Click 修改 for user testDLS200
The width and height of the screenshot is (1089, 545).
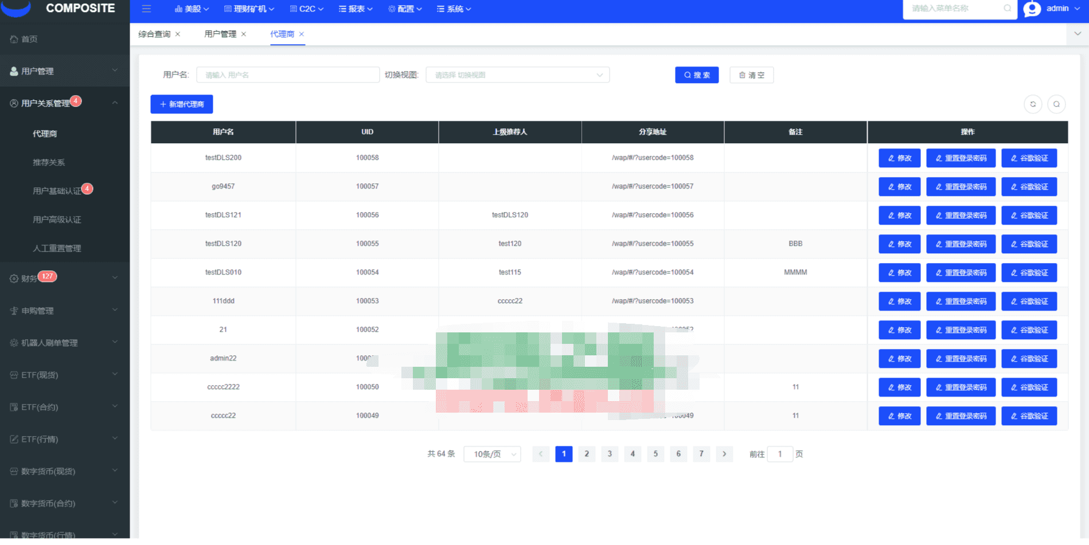coord(899,158)
